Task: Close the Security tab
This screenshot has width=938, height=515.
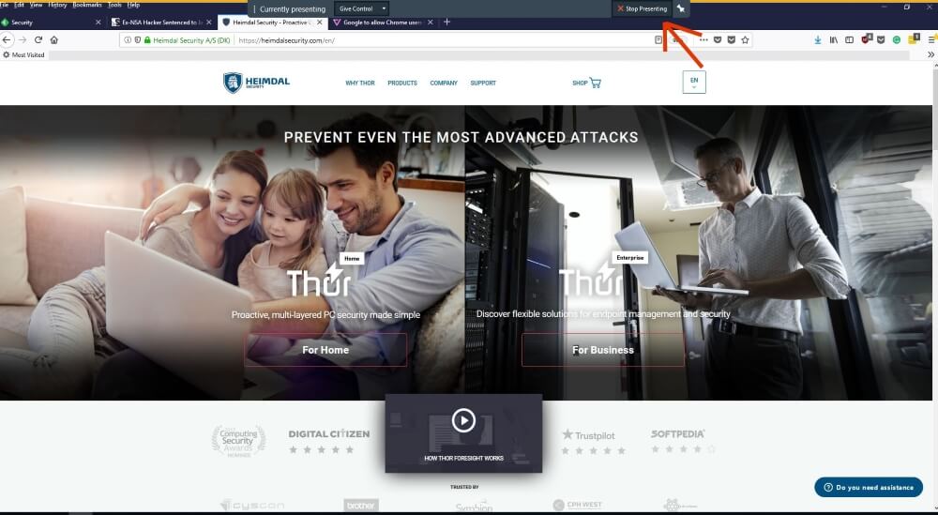Action: pos(98,23)
